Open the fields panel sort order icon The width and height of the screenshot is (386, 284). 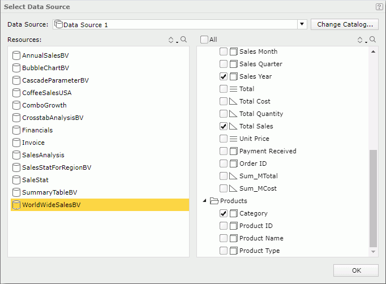pyautogui.click(x=360, y=40)
